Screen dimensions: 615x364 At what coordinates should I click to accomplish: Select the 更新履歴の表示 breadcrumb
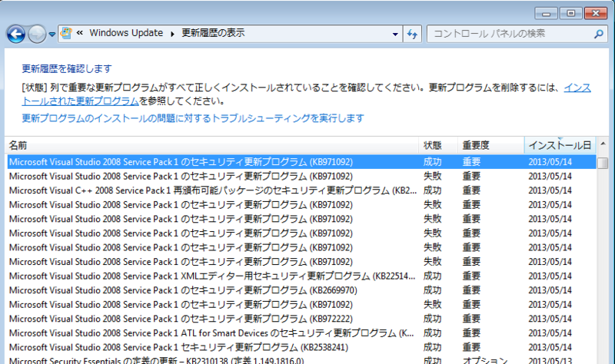pos(213,33)
